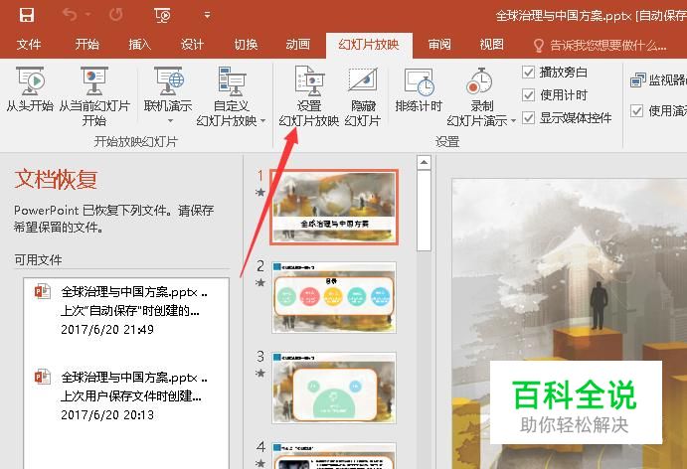The width and height of the screenshot is (687, 469).
Task: Toggle the 播放旁白 checkbox
Action: click(528, 72)
